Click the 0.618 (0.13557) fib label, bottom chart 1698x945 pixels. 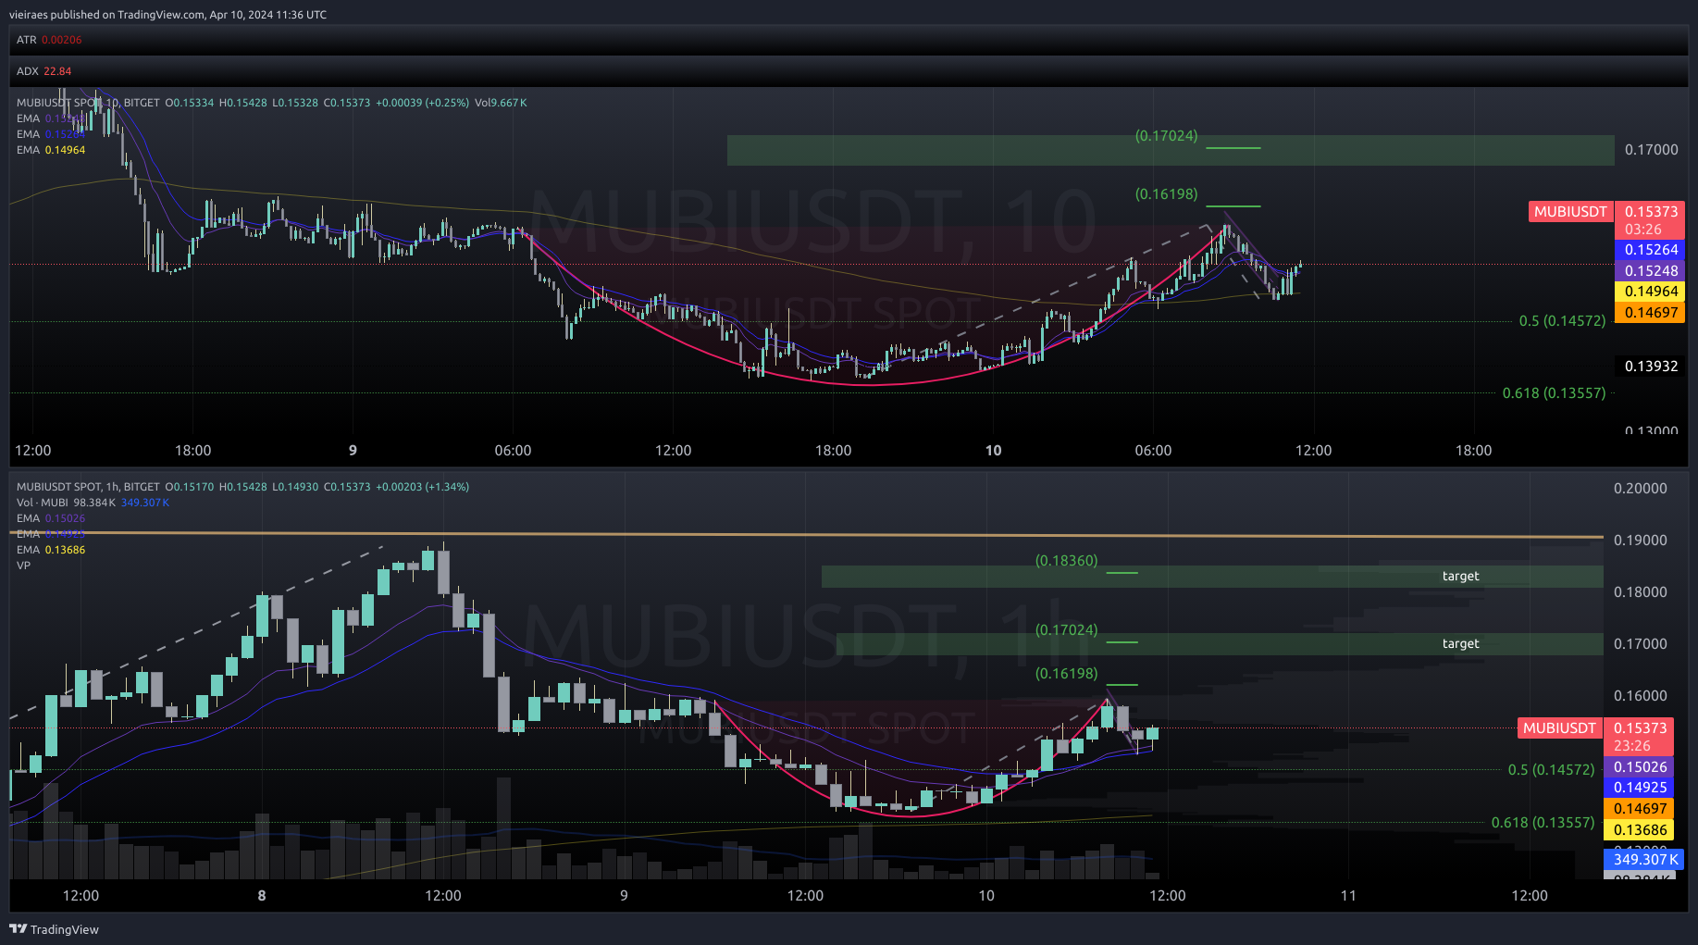pyautogui.click(x=1543, y=822)
